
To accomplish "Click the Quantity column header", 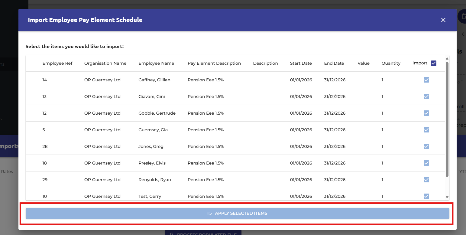I will click(391, 63).
